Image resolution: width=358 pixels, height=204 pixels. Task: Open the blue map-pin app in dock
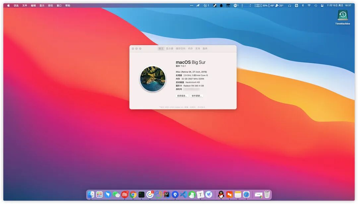pyautogui.click(x=175, y=195)
